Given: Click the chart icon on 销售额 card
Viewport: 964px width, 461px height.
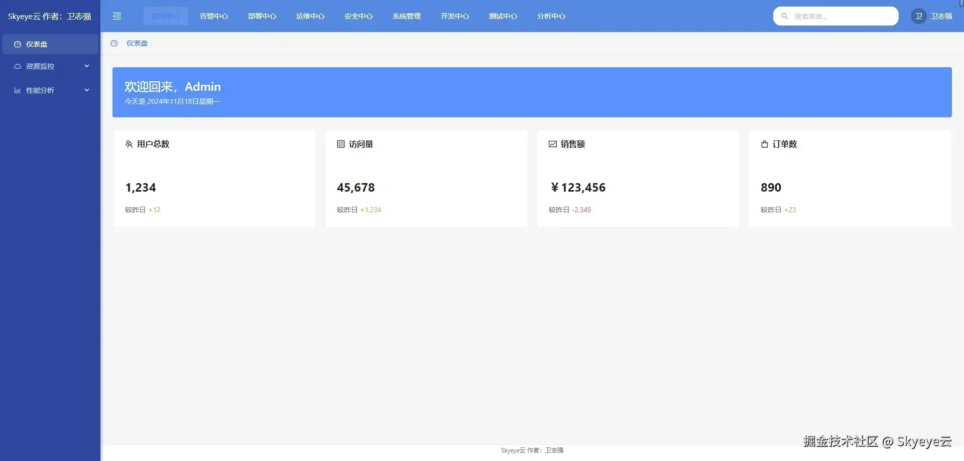Looking at the screenshot, I should pos(553,144).
